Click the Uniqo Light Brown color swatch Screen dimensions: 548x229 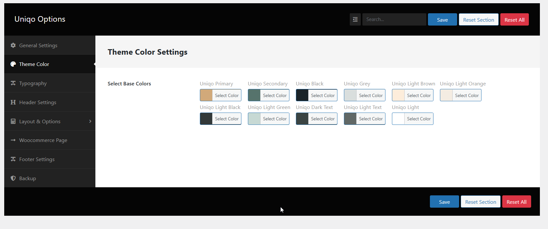coord(398,95)
